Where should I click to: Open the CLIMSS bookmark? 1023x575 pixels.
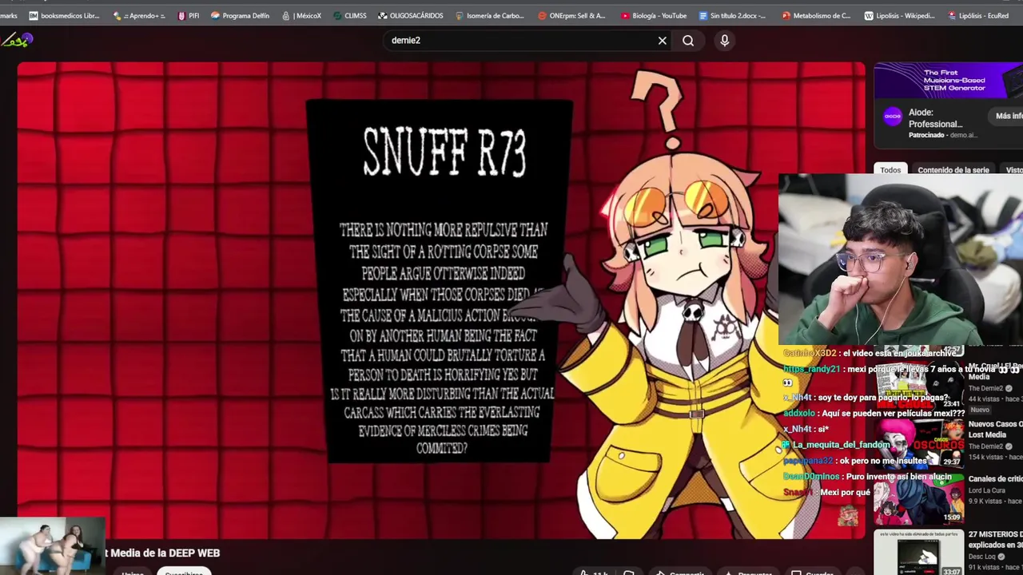[x=349, y=15]
